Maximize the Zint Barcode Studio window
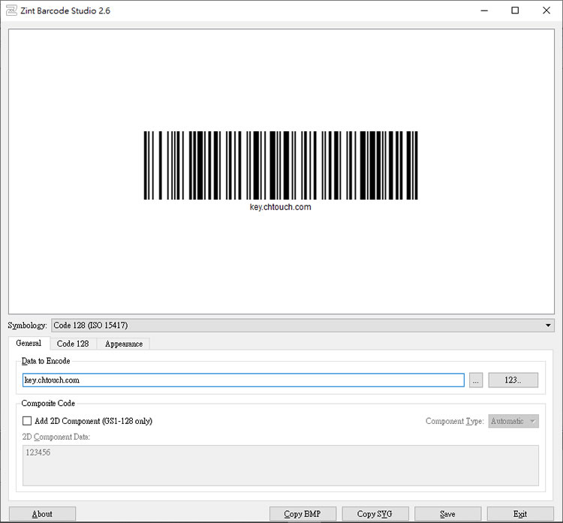The image size is (563, 523). click(x=515, y=11)
